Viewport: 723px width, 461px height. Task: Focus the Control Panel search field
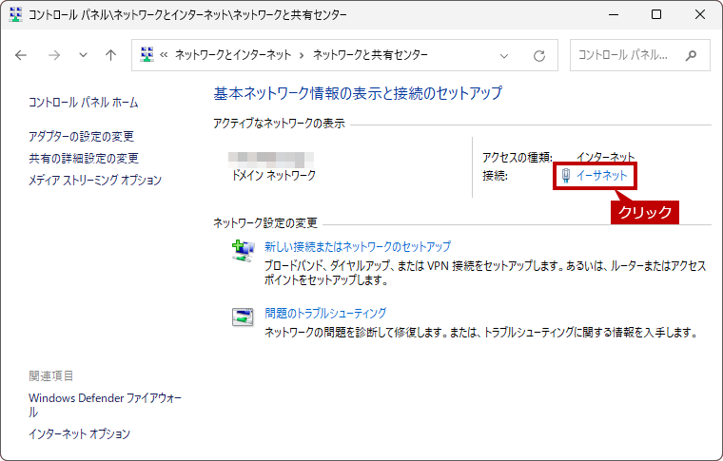click(x=639, y=55)
